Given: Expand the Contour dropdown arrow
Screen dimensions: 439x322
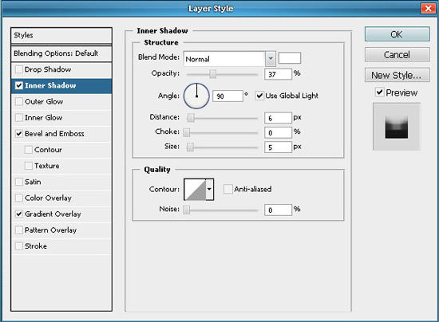Looking at the screenshot, I should click(209, 190).
